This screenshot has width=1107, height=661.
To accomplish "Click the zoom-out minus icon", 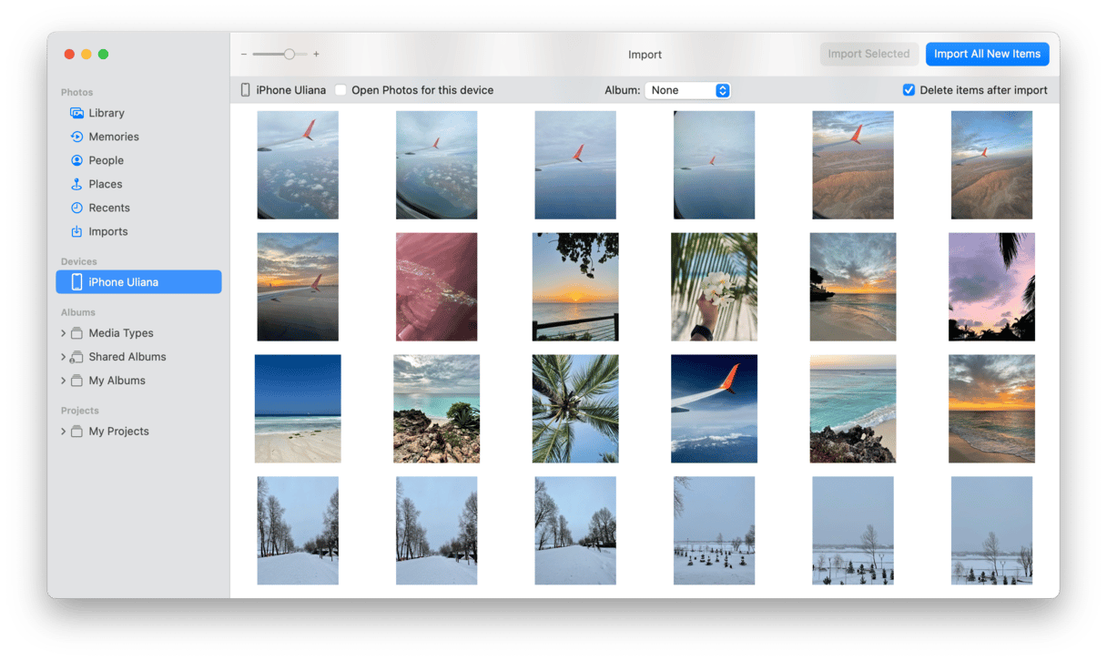I will 244,55.
